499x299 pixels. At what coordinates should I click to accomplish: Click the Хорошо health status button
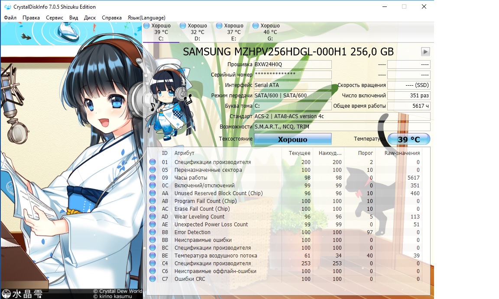[x=293, y=139]
